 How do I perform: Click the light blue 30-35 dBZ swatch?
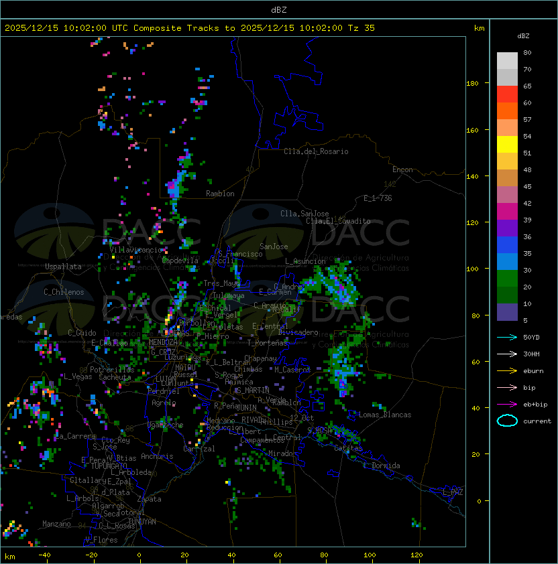coord(507,261)
